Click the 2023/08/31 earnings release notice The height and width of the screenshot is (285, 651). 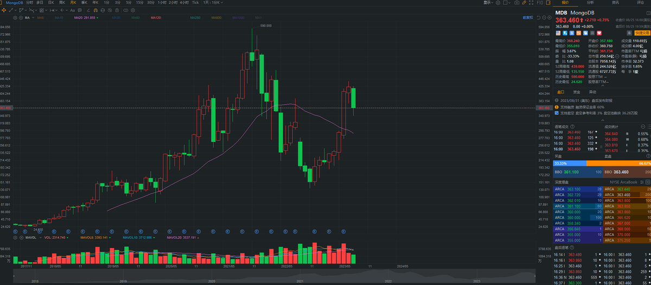pos(583,101)
